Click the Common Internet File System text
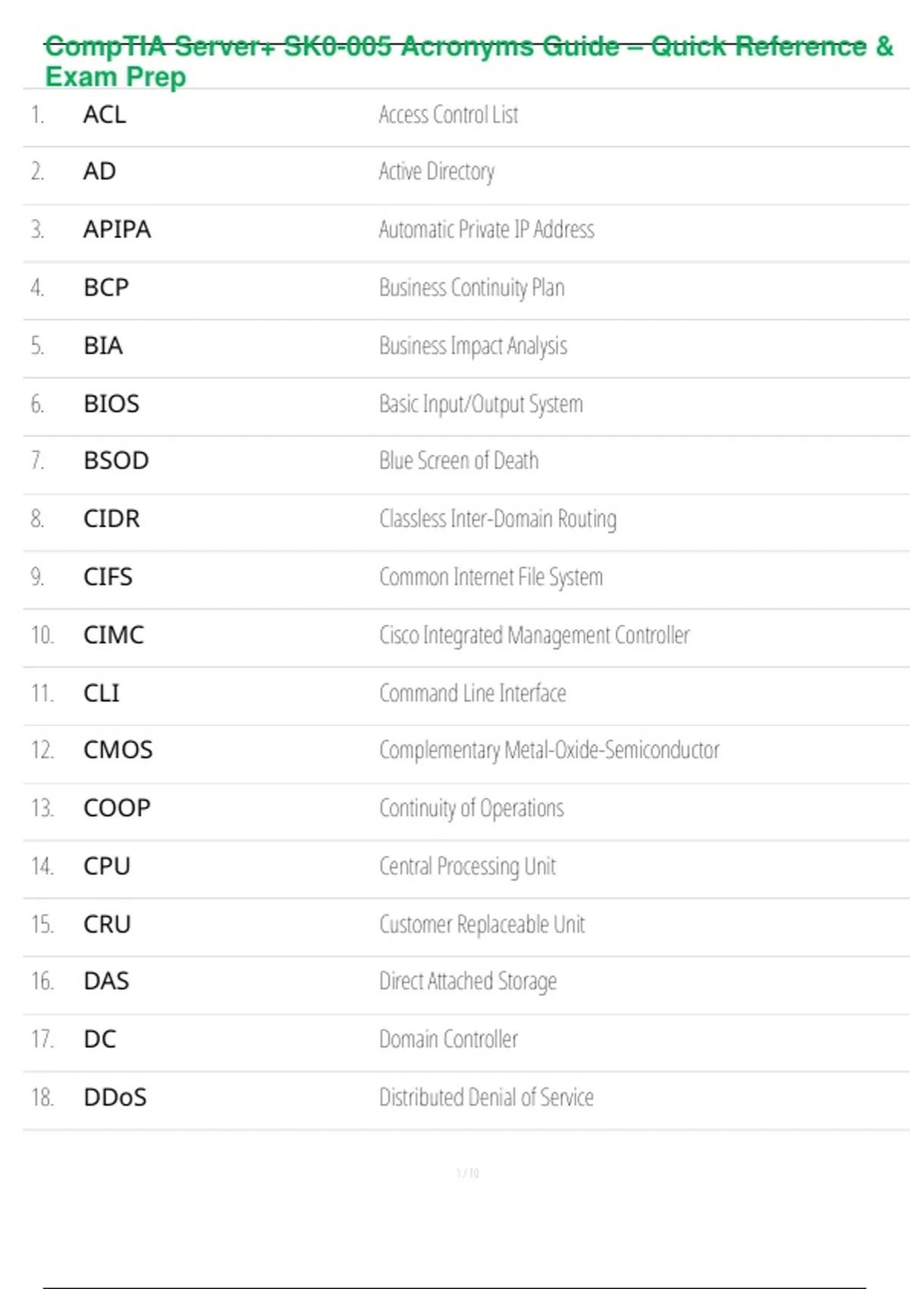Image resolution: width=910 pixels, height=1289 pixels. pyautogui.click(x=491, y=577)
